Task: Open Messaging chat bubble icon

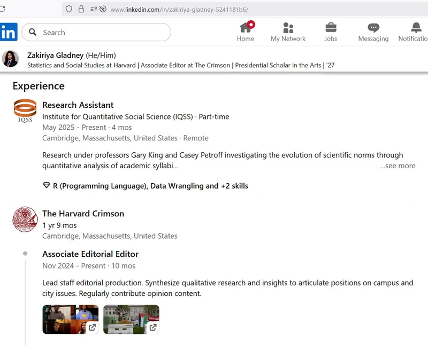Action: click(x=373, y=28)
